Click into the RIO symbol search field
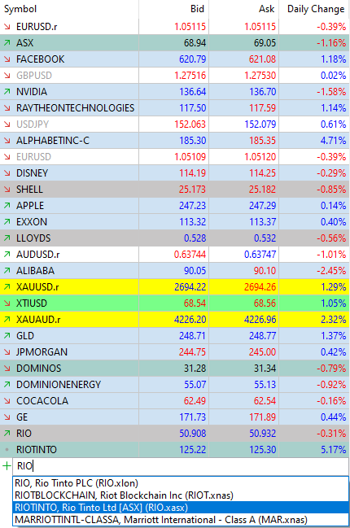Screen dimensions: 350x528 click(181, 466)
